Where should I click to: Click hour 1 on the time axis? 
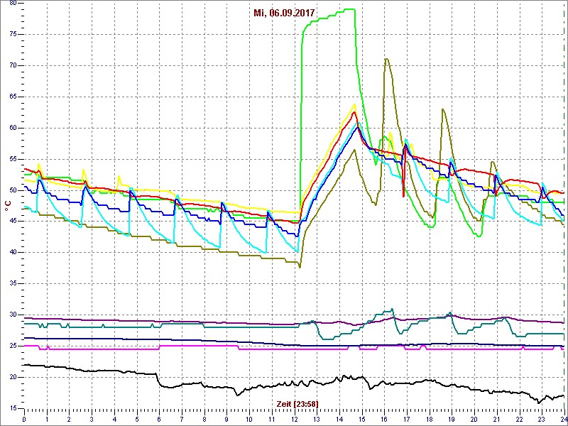[x=47, y=419]
